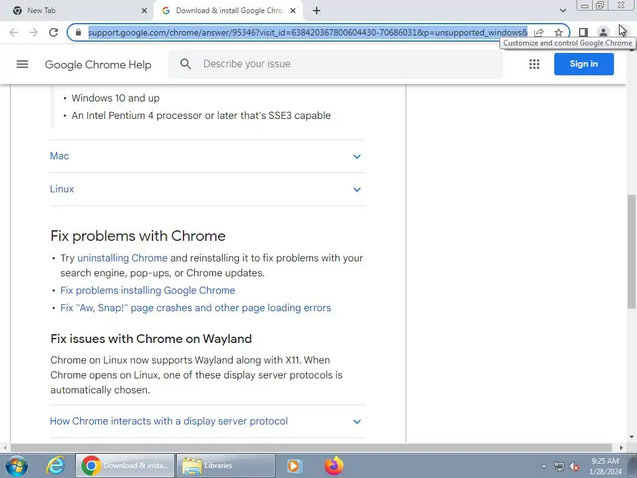
Task: Click the vertical page scrollbar thumb
Action: 631,251
